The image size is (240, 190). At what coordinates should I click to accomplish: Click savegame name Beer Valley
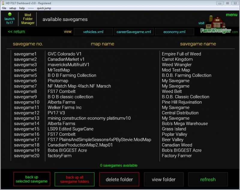tap(172, 140)
